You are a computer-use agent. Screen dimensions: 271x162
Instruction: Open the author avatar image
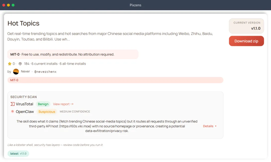pyautogui.click(x=16, y=72)
